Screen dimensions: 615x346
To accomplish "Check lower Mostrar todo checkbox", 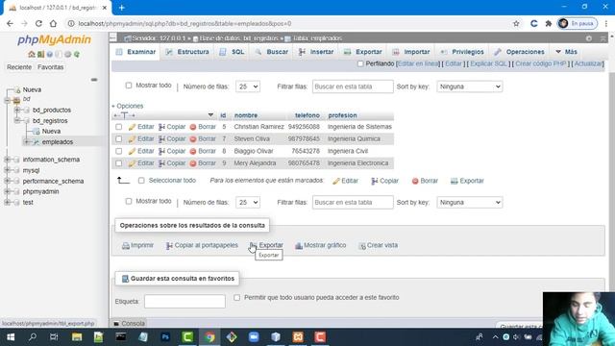I will coord(129,201).
